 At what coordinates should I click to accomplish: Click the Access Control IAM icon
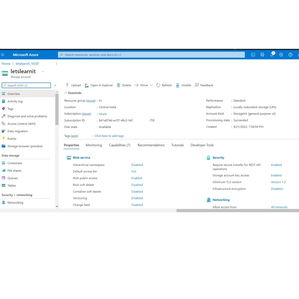tap(3, 123)
